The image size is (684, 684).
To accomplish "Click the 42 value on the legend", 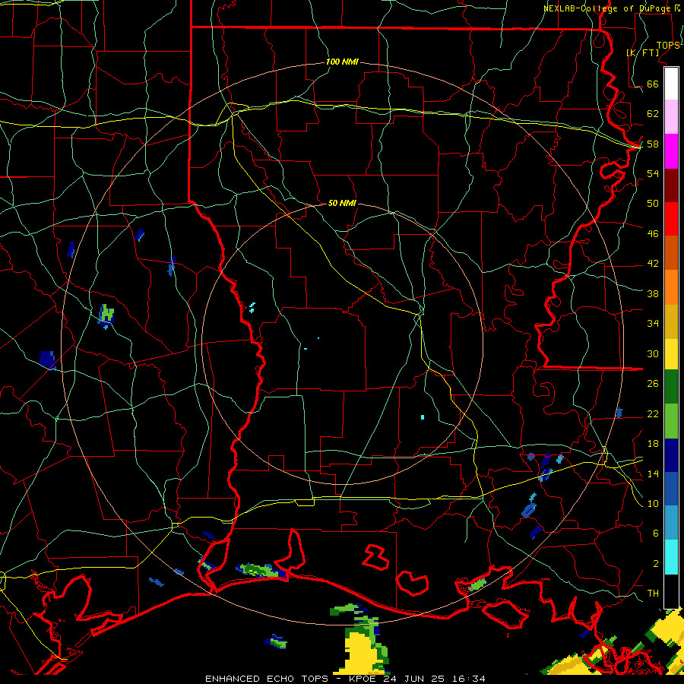I will [x=653, y=264].
